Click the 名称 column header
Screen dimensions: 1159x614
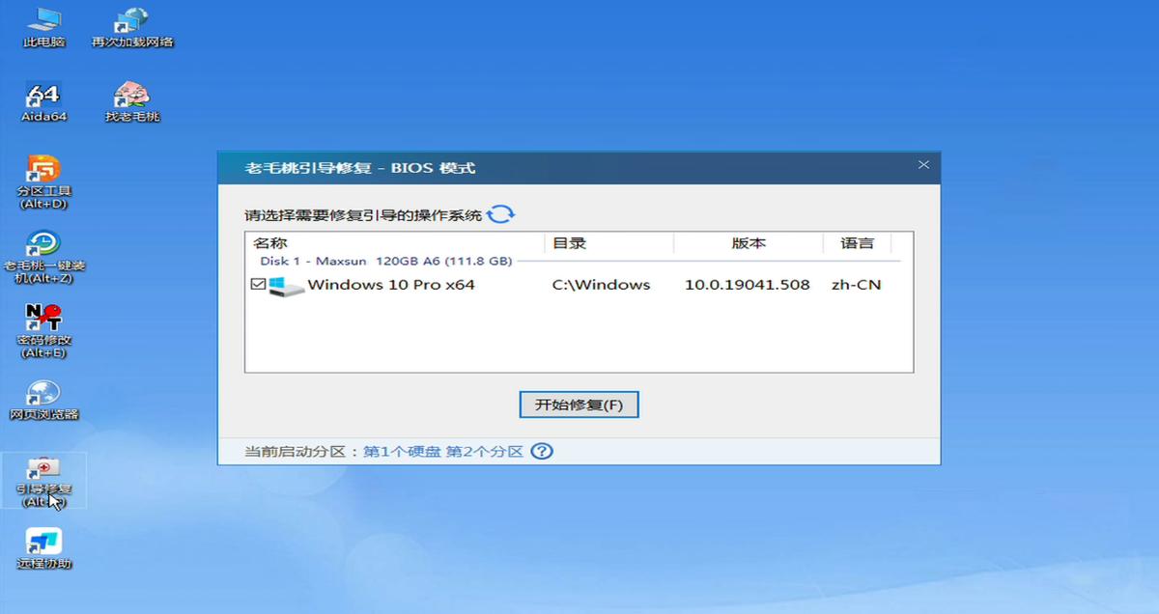(x=272, y=242)
